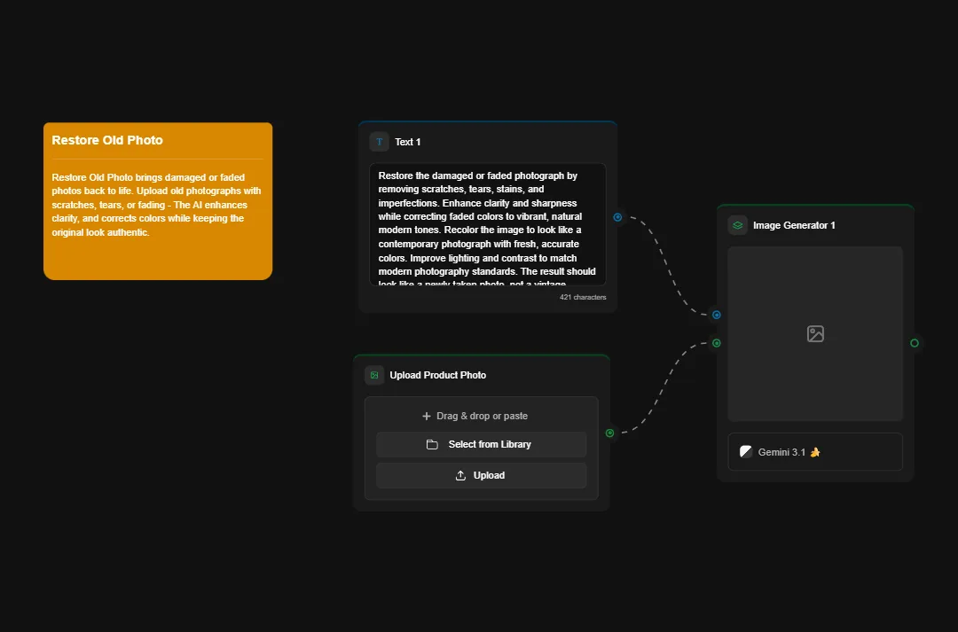Click the image placeholder icon in generator preview
The width and height of the screenshot is (958, 632).
click(815, 334)
